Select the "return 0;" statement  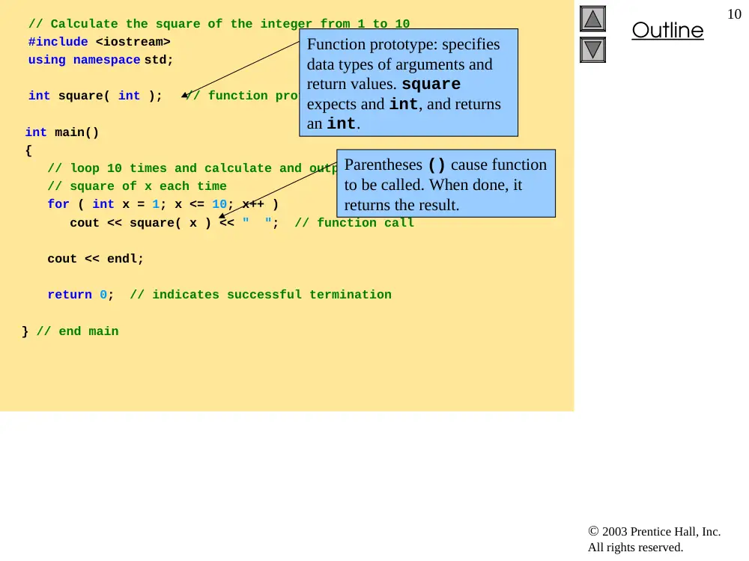[x=80, y=295]
